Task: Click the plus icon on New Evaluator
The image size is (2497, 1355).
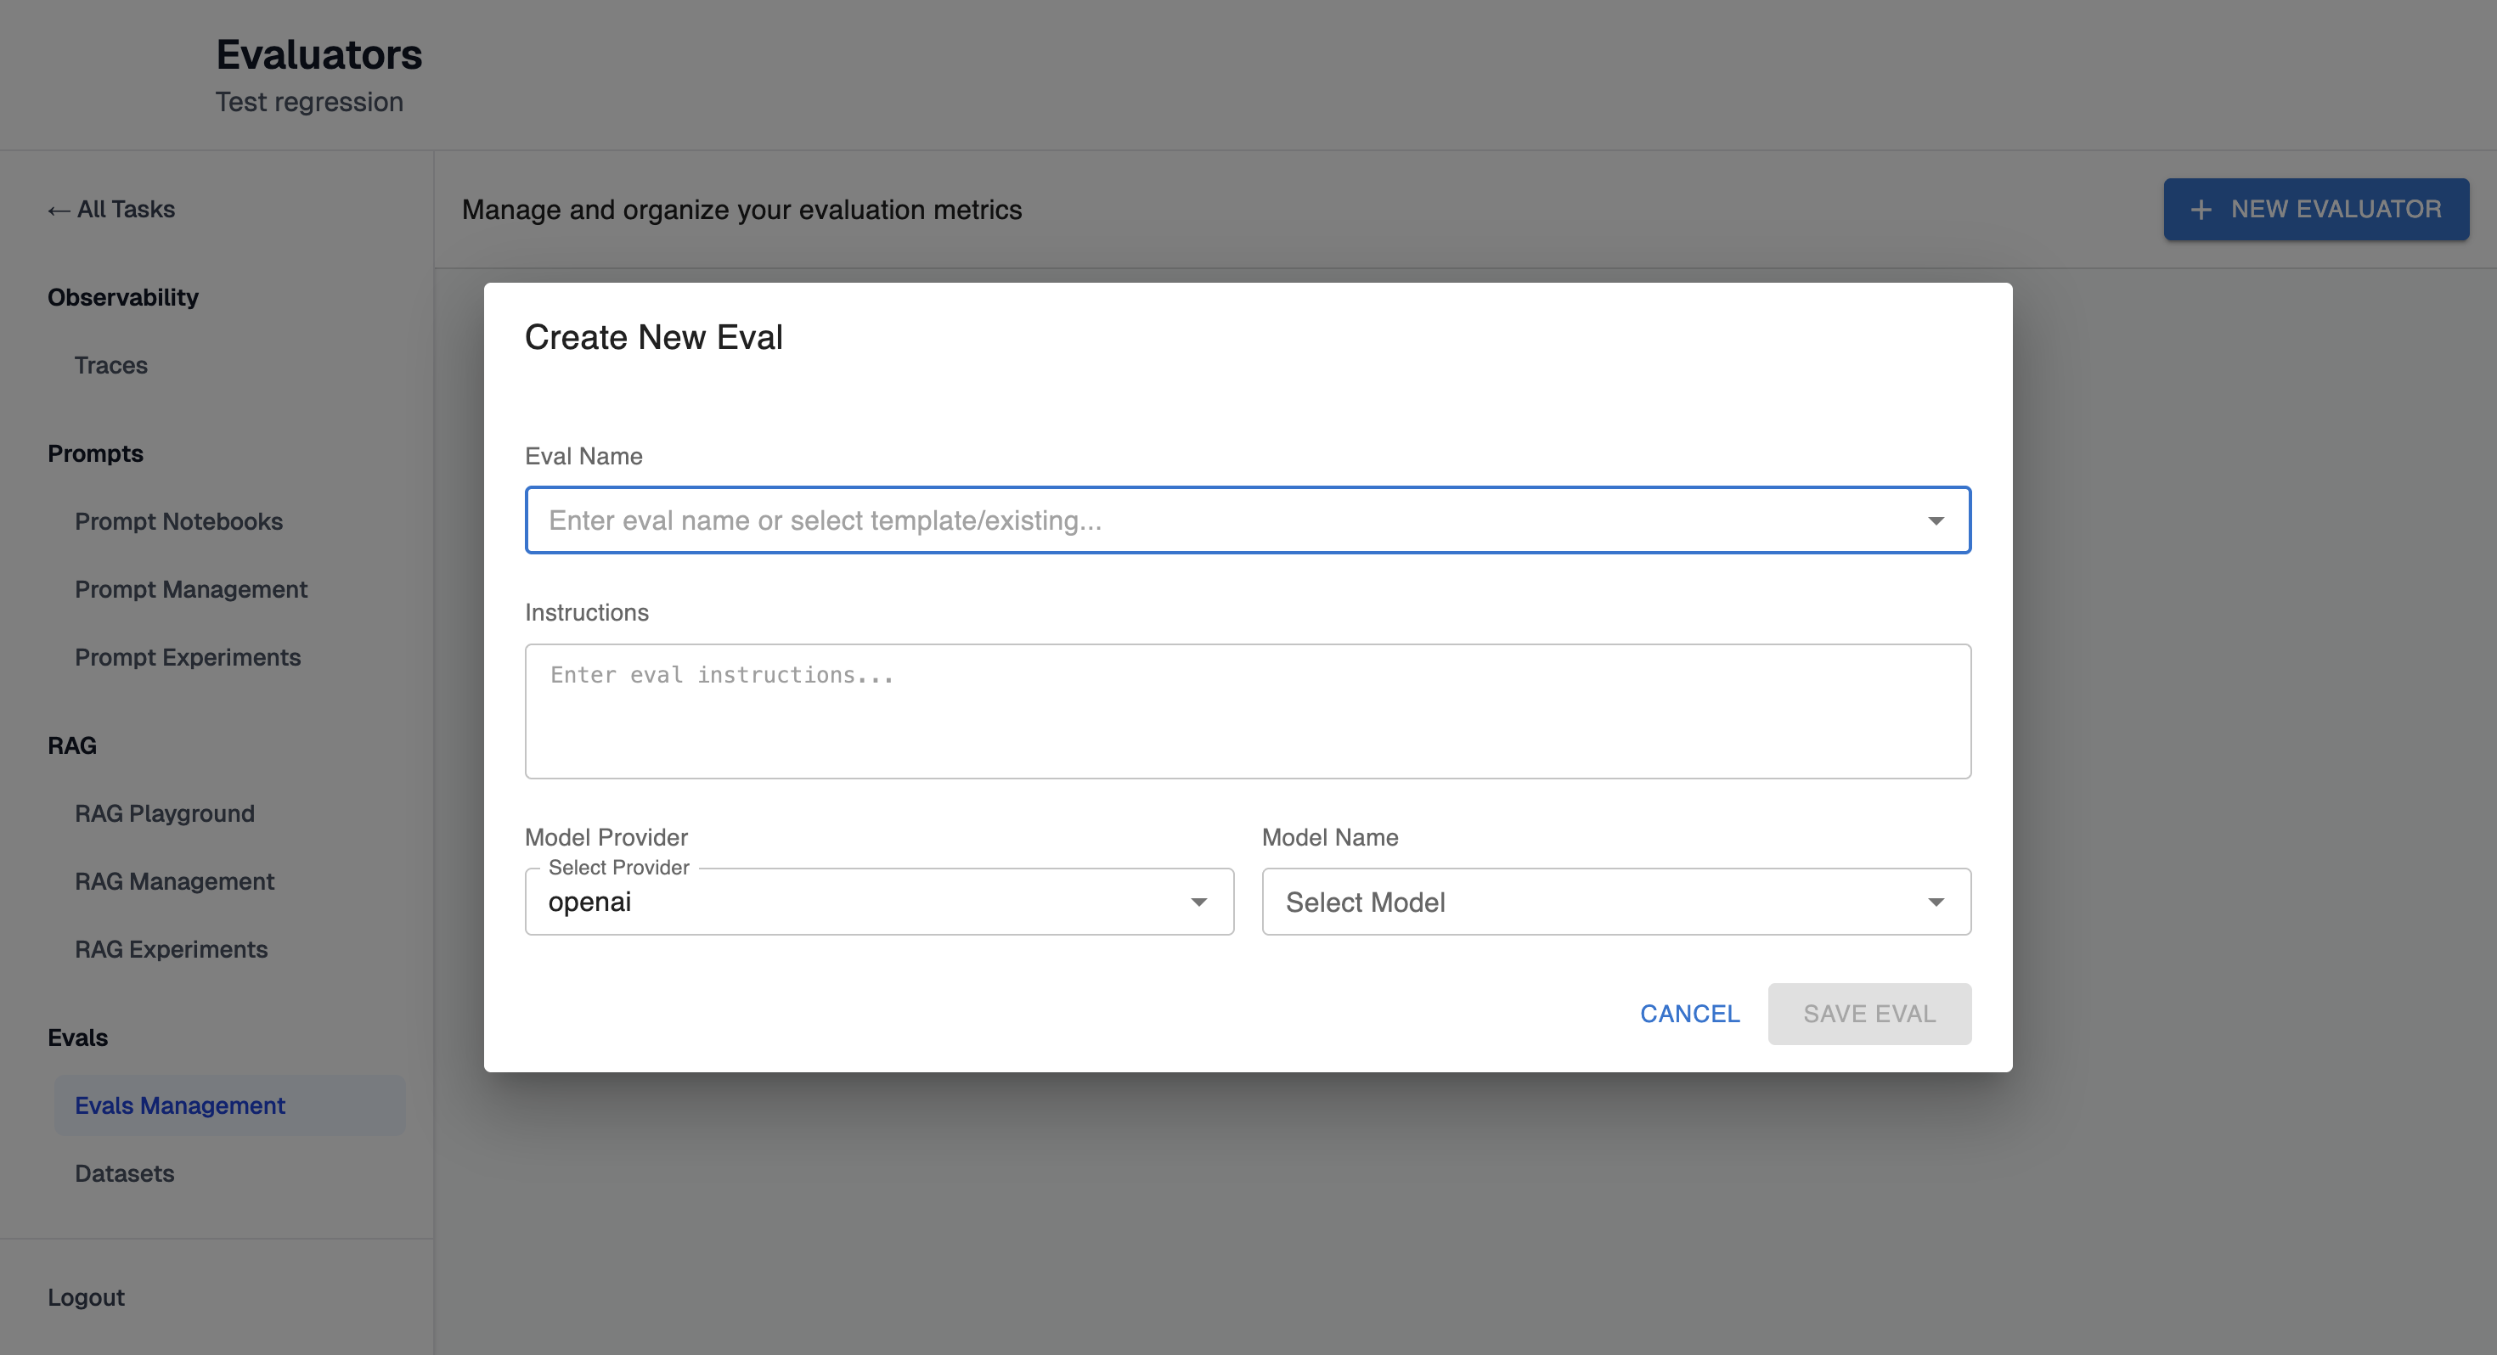Action: click(x=2201, y=210)
